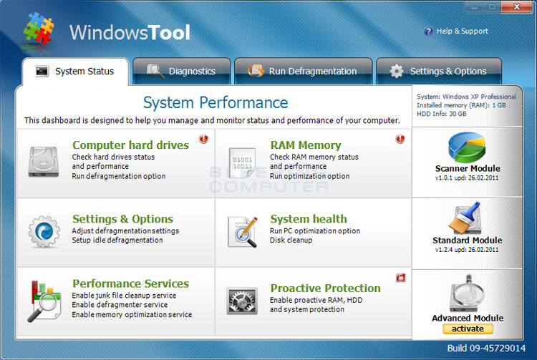
Task: Click the red alert icon beside RAM Memory
Action: [400, 139]
